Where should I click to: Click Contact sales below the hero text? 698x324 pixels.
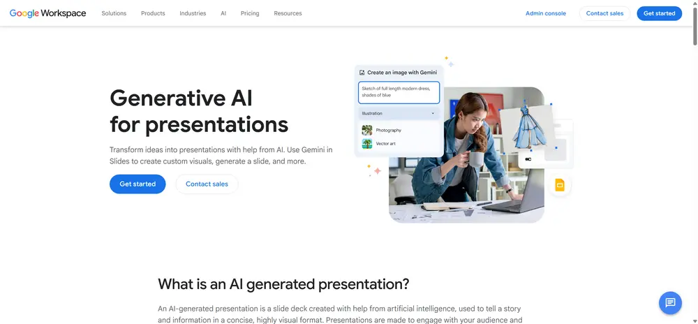[x=207, y=184]
